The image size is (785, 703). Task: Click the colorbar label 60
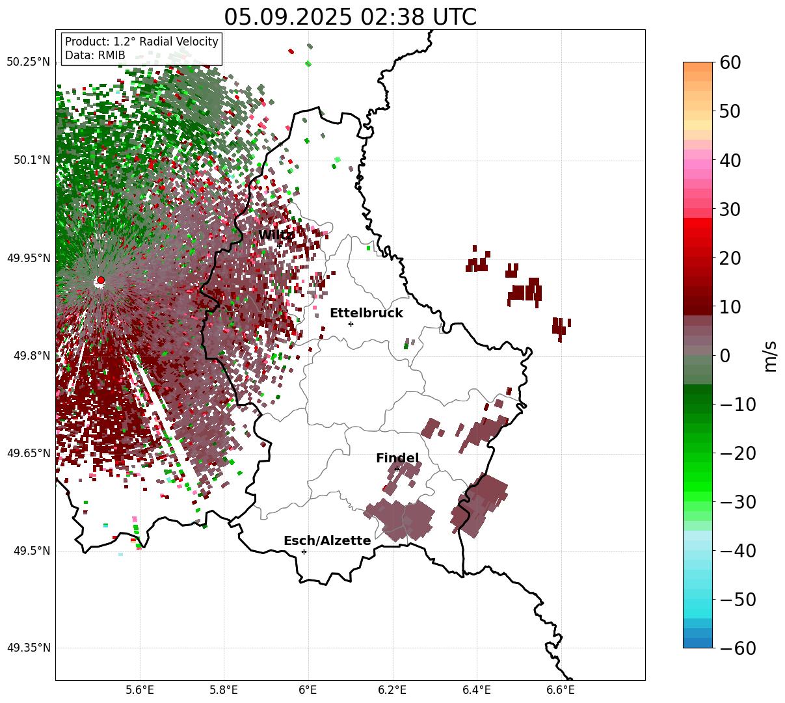730,62
